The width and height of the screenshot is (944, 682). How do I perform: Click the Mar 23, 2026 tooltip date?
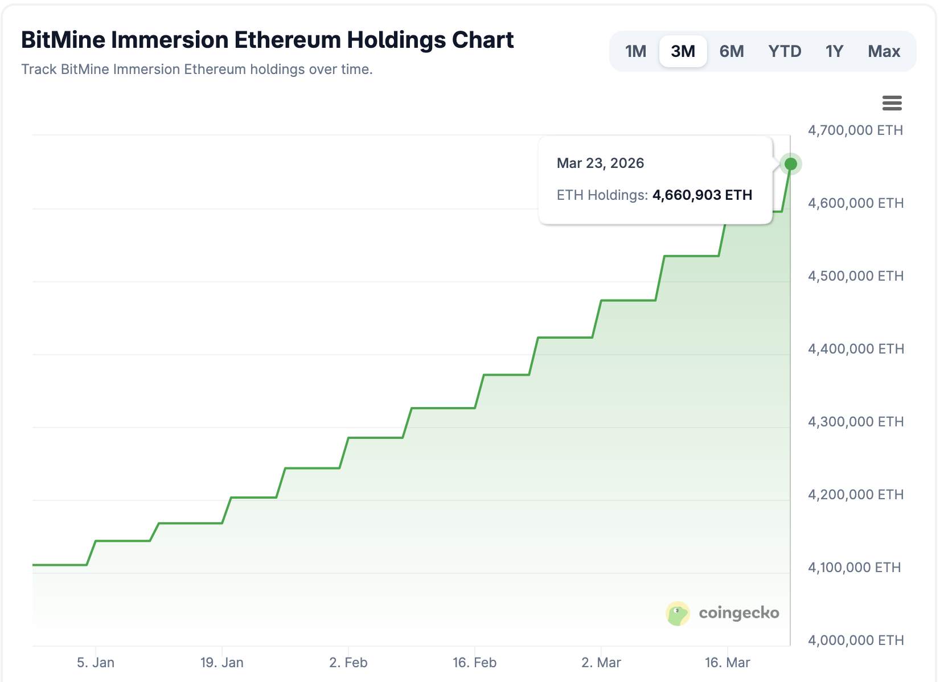coord(600,163)
